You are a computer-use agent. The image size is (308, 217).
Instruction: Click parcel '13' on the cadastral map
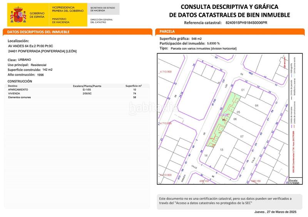click(x=222, y=150)
